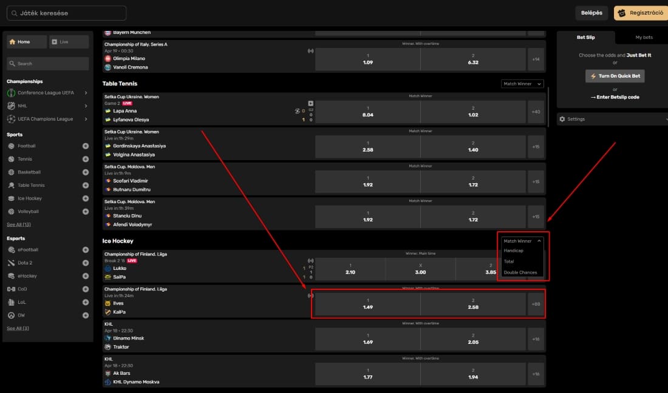Click the Ice Hockey sport icon
The width and height of the screenshot is (668, 393).
12,199
